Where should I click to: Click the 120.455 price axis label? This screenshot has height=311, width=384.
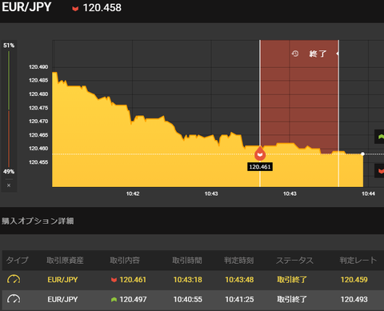point(38,162)
